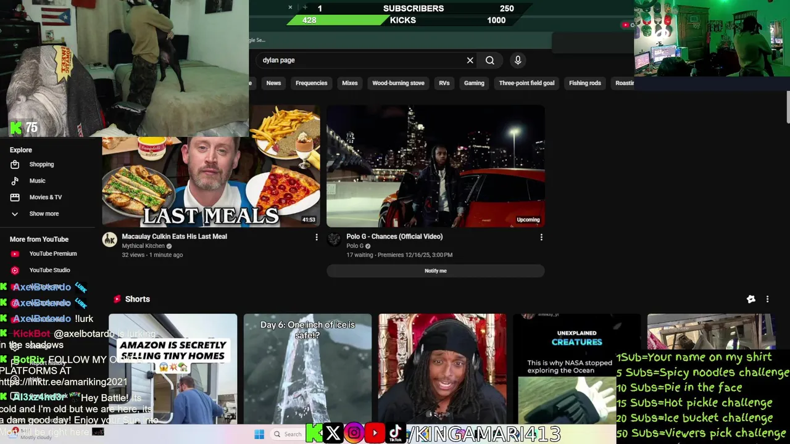This screenshot has height=444, width=790.
Task: Select the Mixes filter chip
Action: 350,83
